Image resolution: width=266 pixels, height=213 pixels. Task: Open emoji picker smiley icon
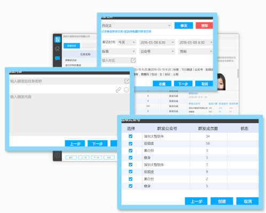click(x=126, y=90)
